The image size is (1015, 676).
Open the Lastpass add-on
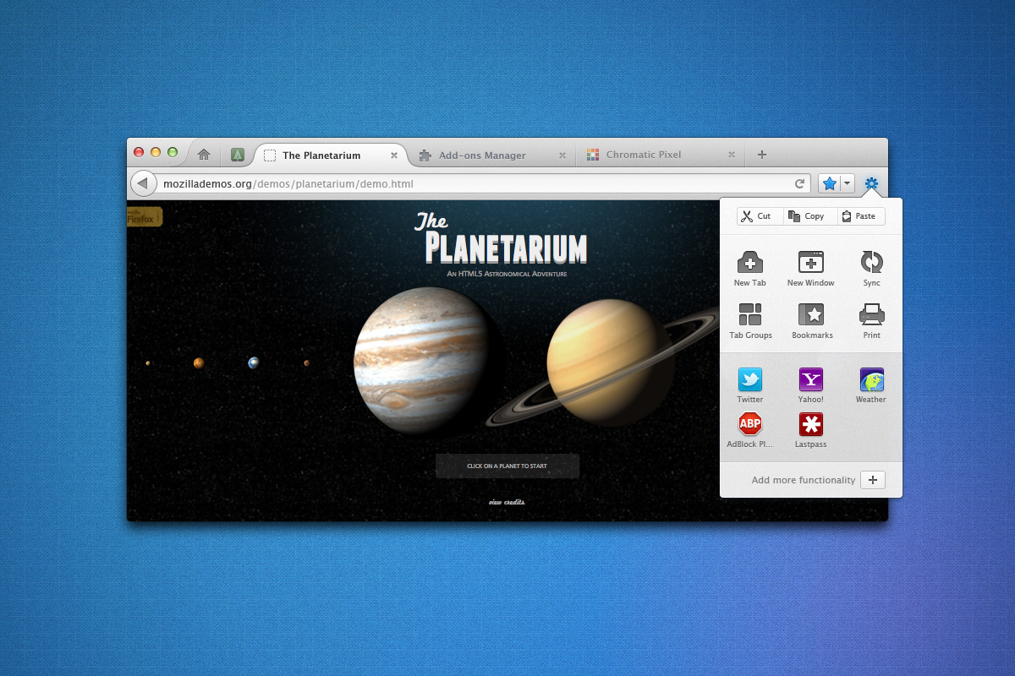pos(810,424)
